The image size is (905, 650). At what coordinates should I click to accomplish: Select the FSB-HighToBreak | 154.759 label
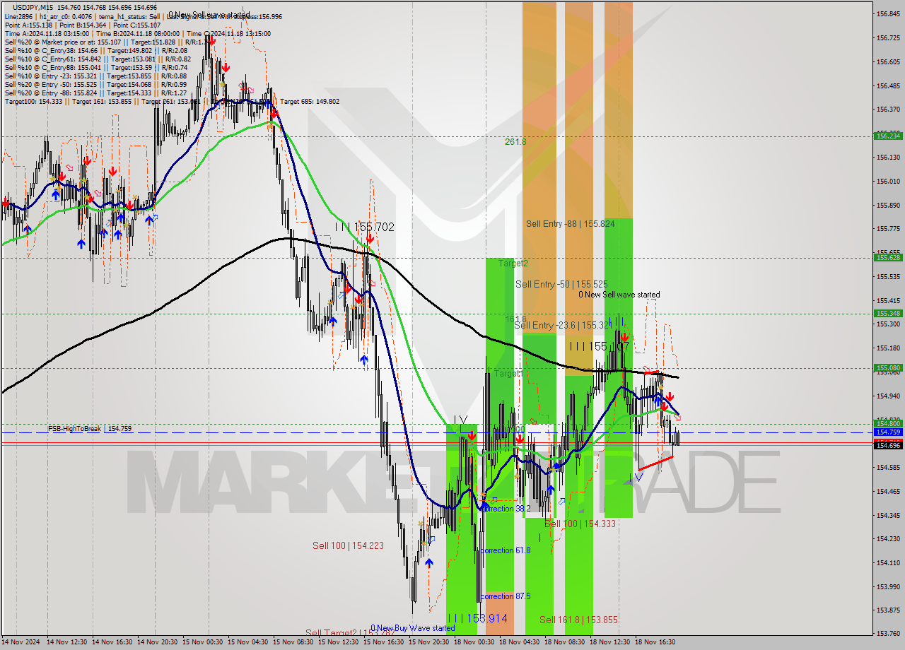point(90,429)
